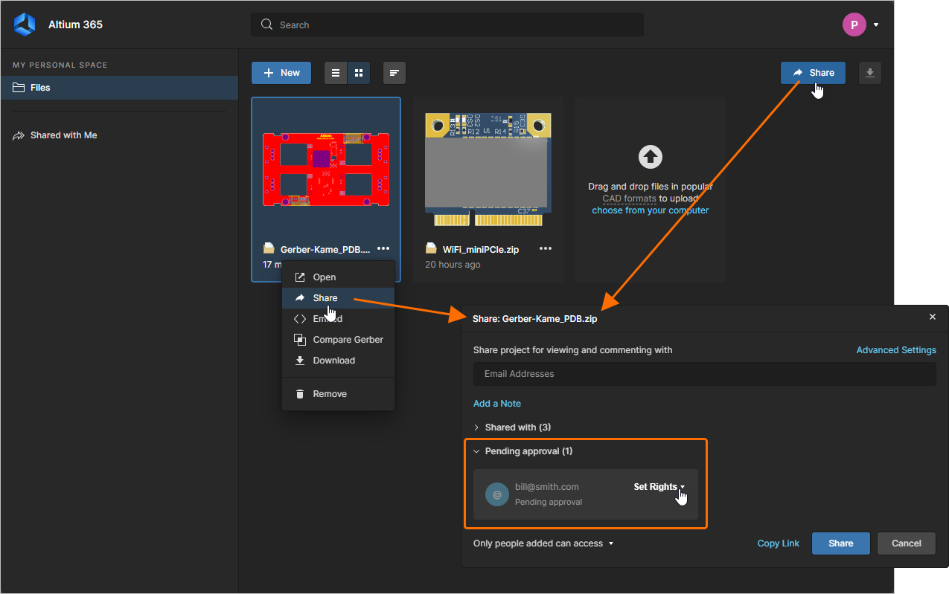Open Files in the sidebar
This screenshot has width=949, height=594.
coord(46,87)
